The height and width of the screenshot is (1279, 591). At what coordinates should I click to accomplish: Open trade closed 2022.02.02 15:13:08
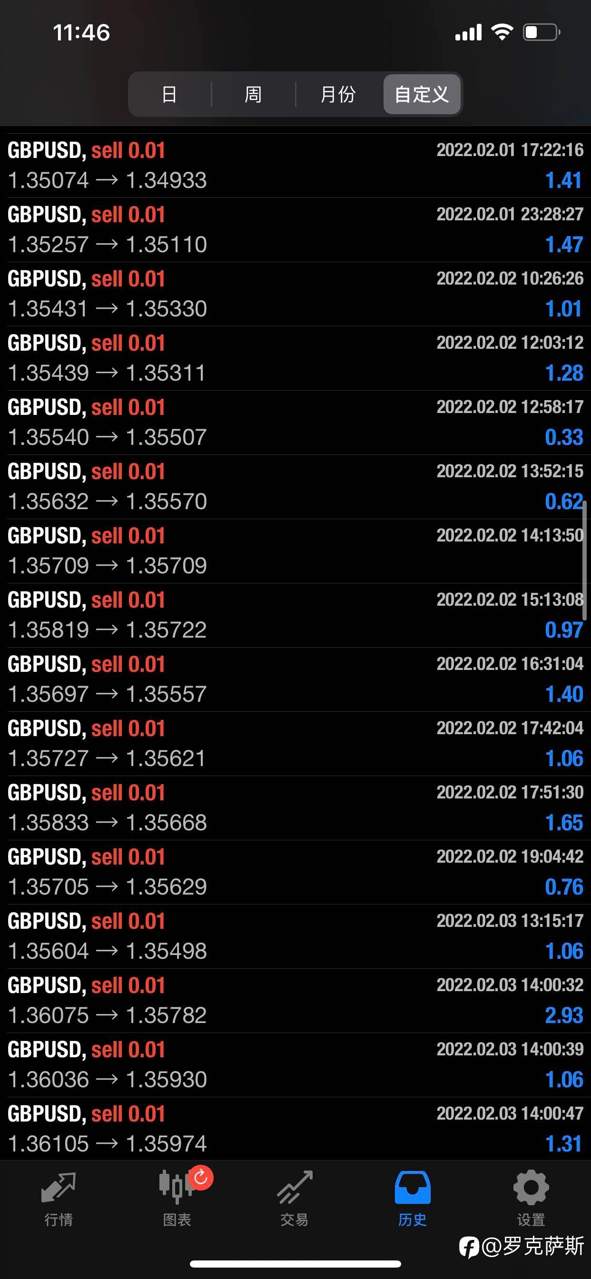295,615
